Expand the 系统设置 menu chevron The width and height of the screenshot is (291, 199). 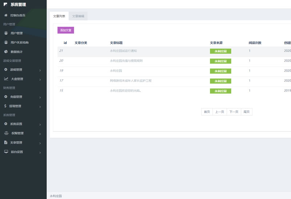40,124
